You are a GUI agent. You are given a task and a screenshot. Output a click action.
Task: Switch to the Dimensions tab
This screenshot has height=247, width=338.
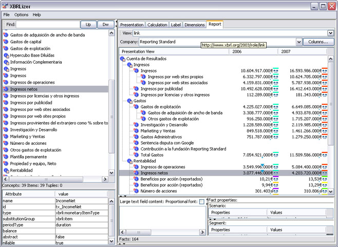195,25
